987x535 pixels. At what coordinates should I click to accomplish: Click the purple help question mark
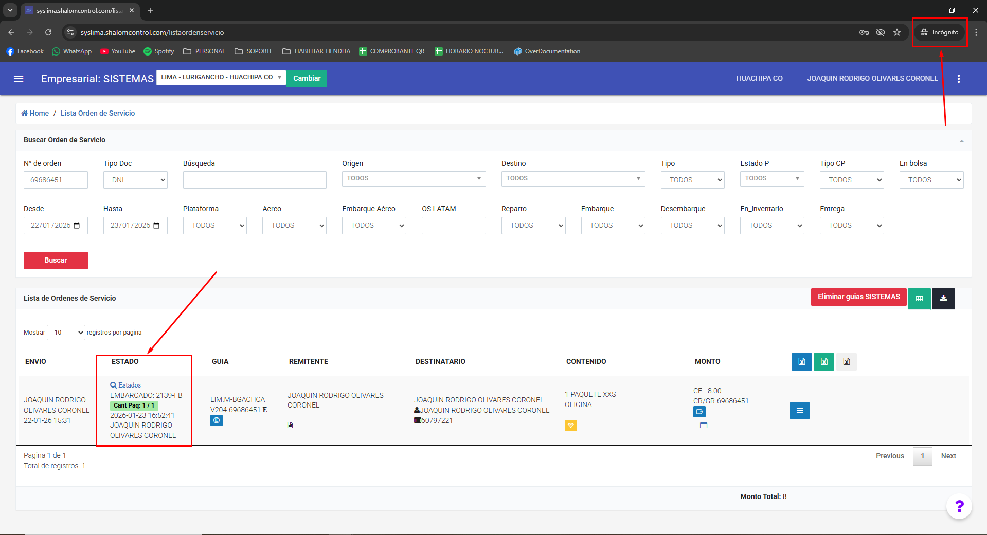pyautogui.click(x=959, y=506)
